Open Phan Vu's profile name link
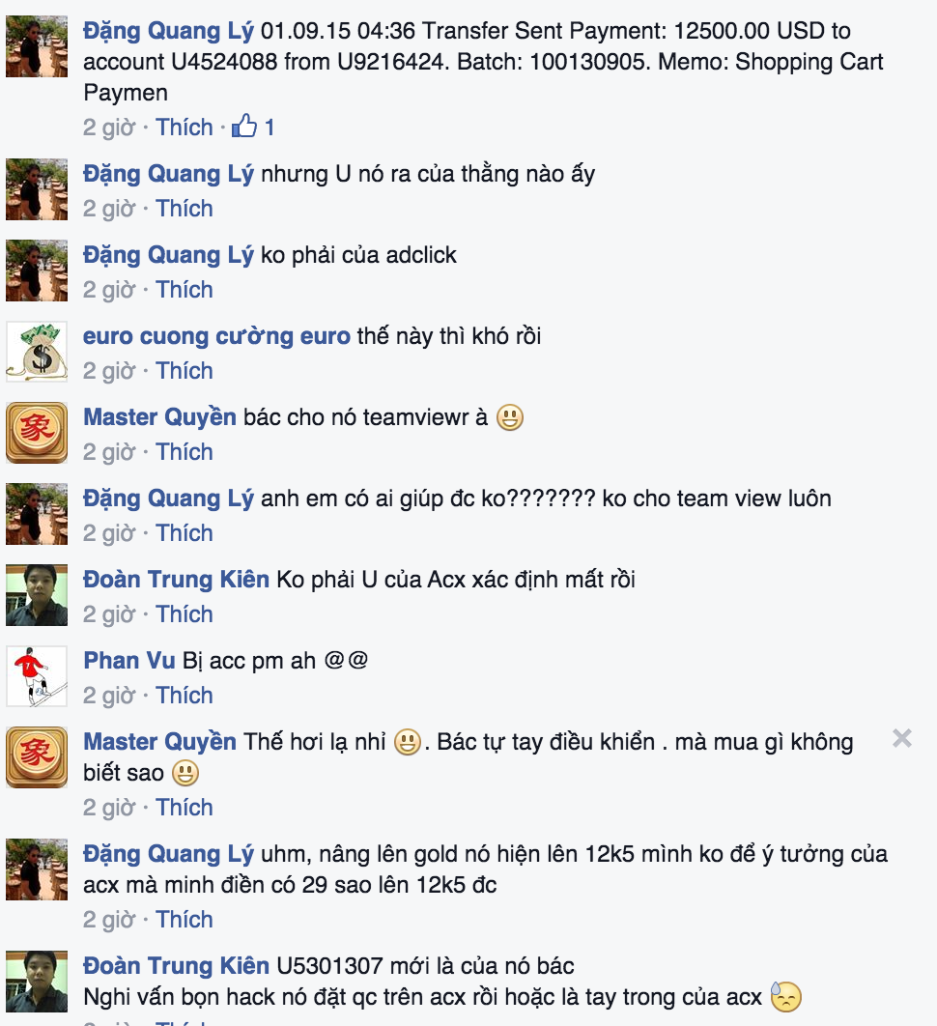937x1026 pixels. click(128, 660)
